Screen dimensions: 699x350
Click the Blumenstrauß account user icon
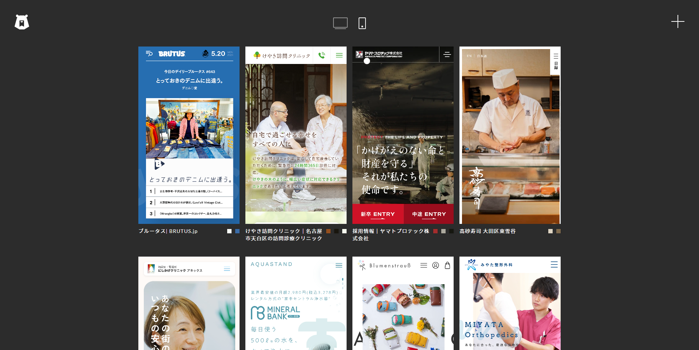[435, 265]
